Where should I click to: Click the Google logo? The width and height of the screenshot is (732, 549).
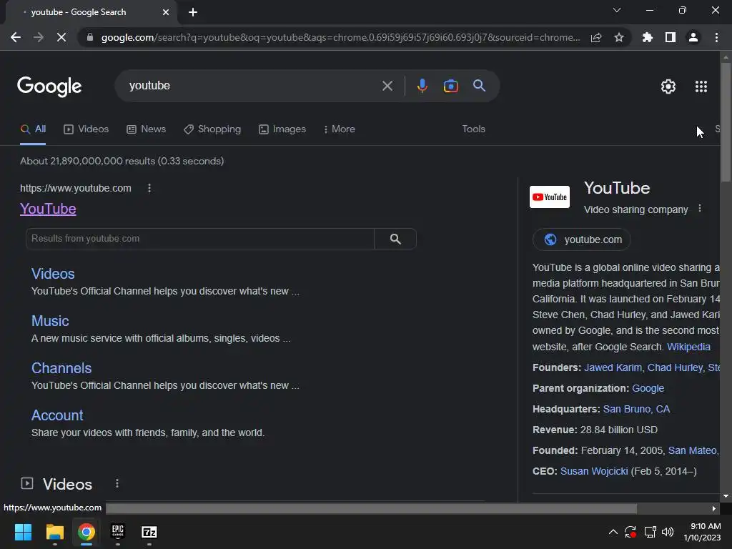point(49,86)
